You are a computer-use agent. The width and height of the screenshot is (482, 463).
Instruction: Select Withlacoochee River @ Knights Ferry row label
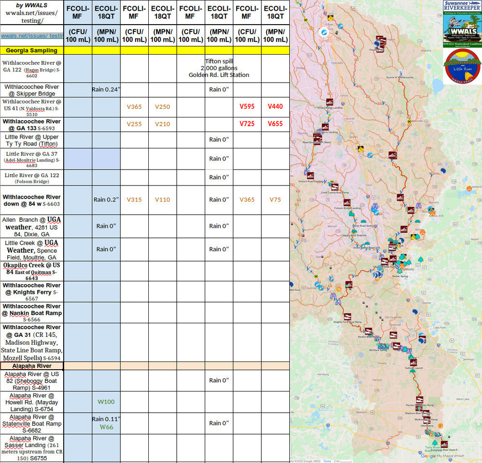(x=32, y=291)
